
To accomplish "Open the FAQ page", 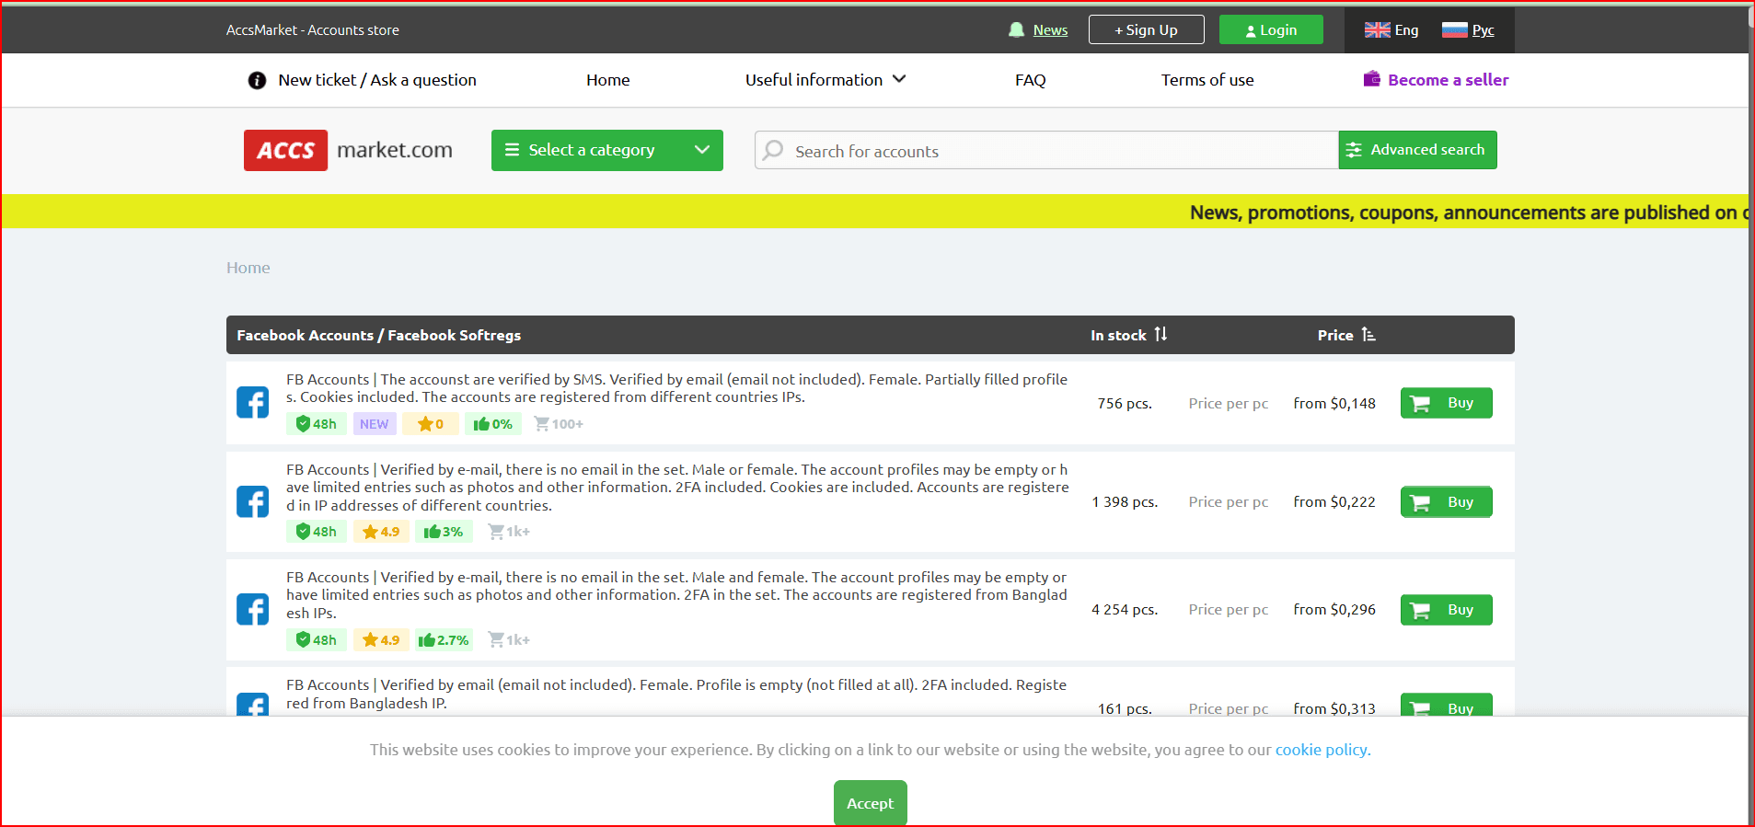I will (x=1030, y=80).
